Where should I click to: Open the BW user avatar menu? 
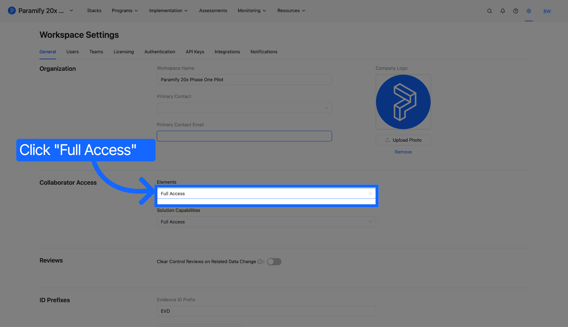pyautogui.click(x=547, y=11)
